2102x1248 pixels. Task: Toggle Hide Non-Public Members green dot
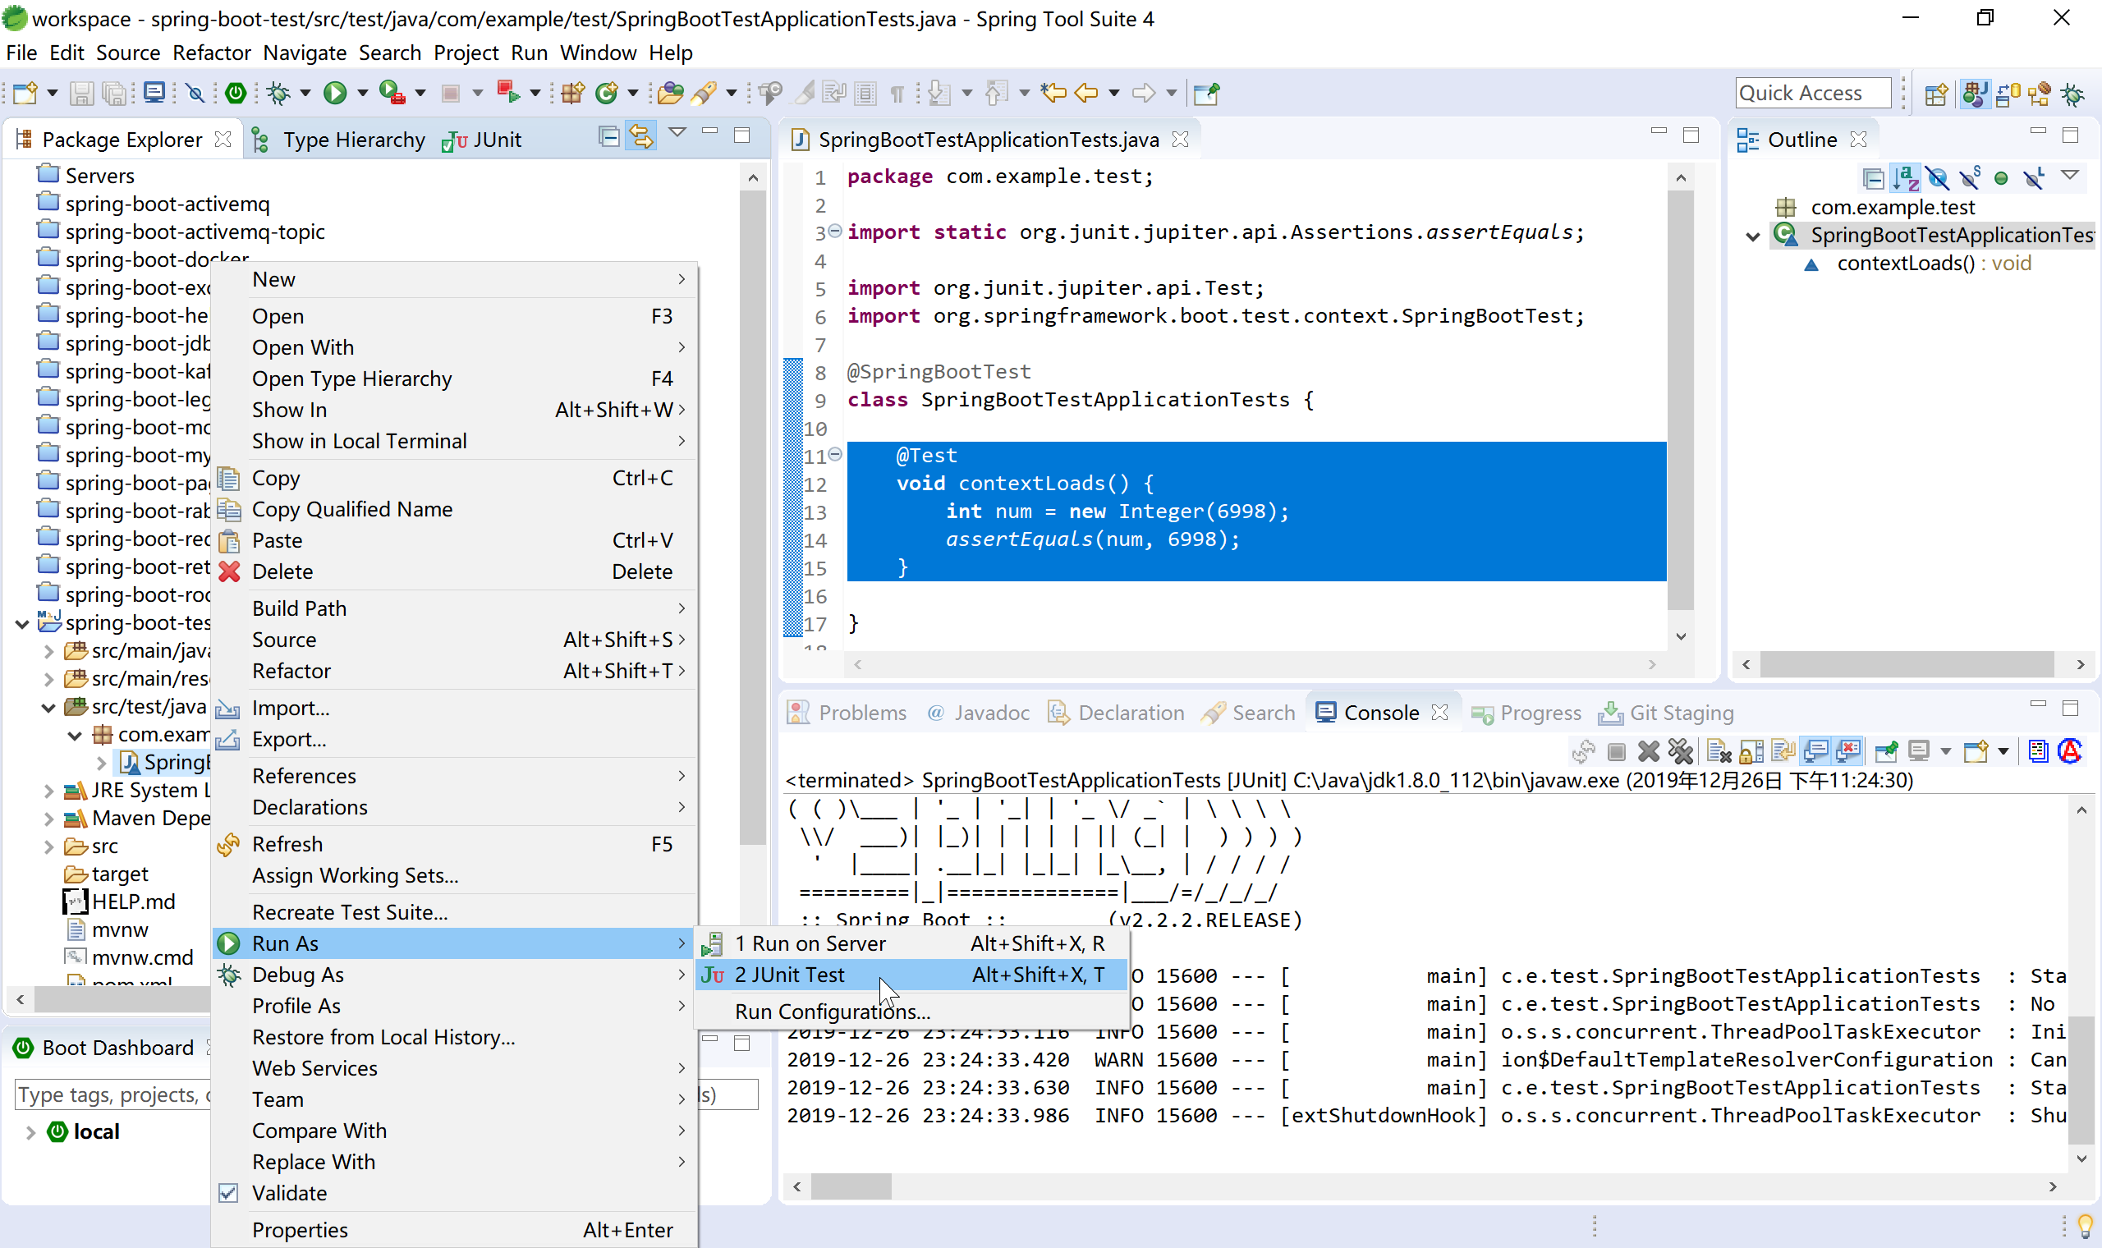click(x=2001, y=177)
